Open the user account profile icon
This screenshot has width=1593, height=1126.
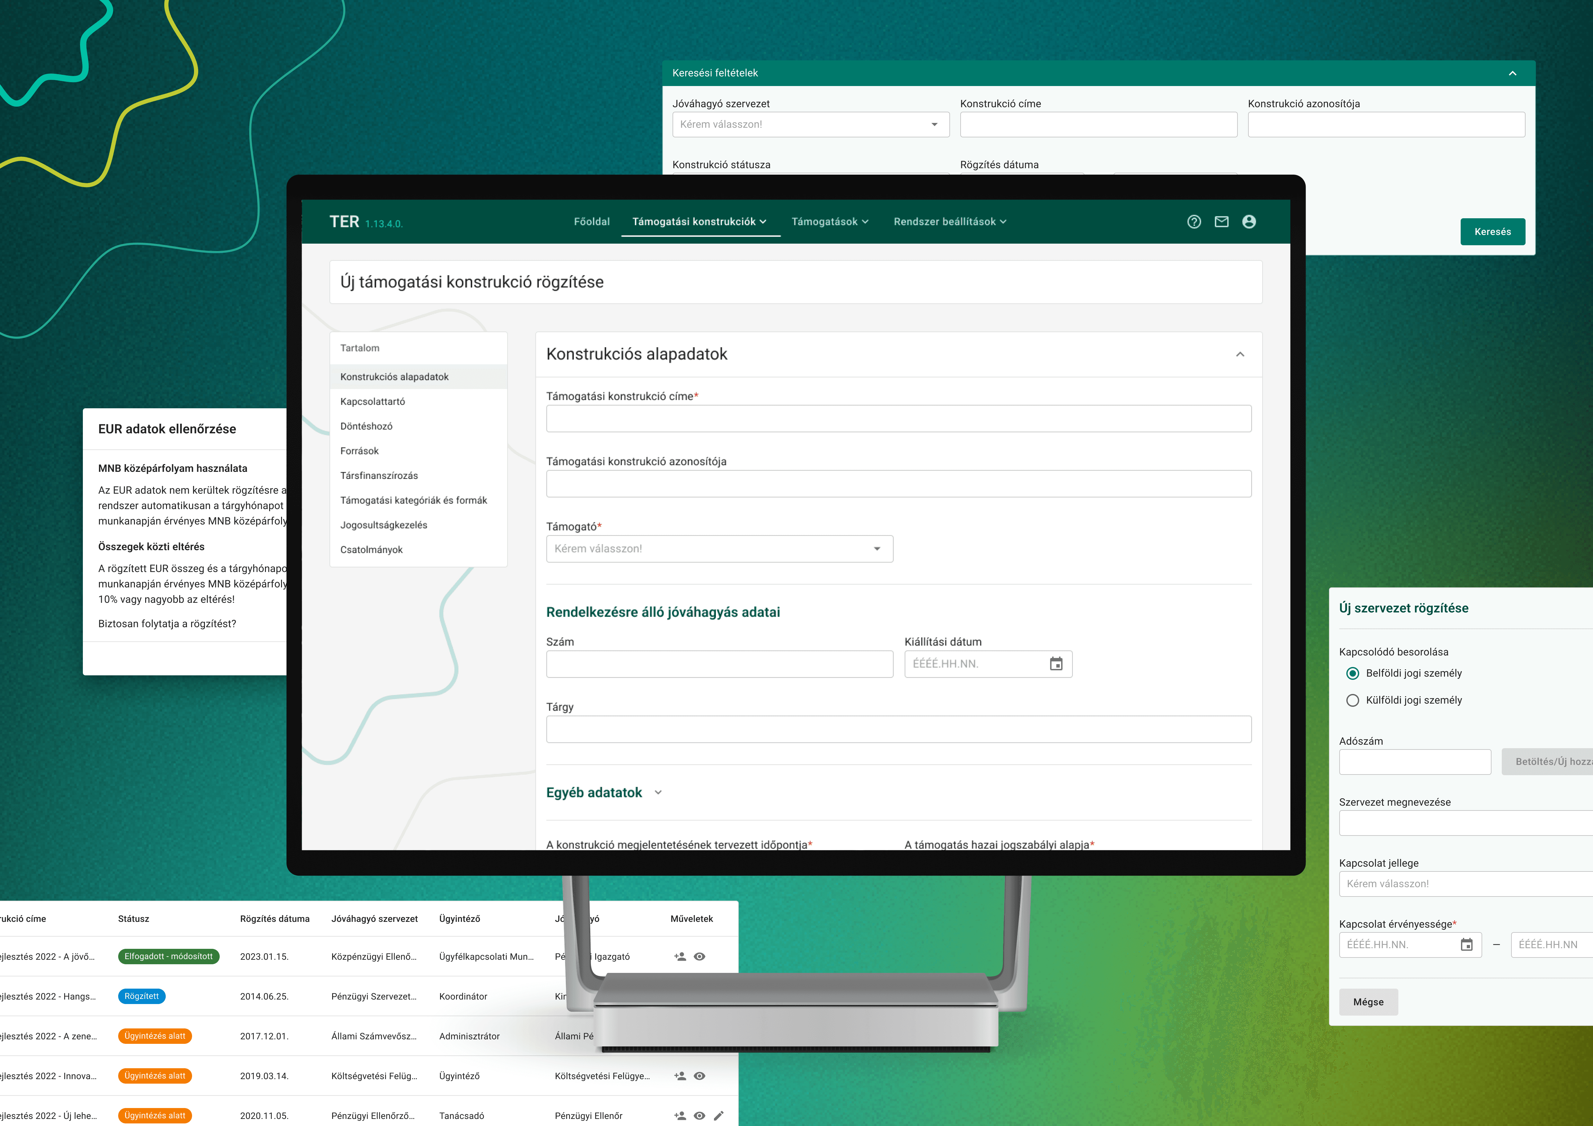pos(1249,222)
